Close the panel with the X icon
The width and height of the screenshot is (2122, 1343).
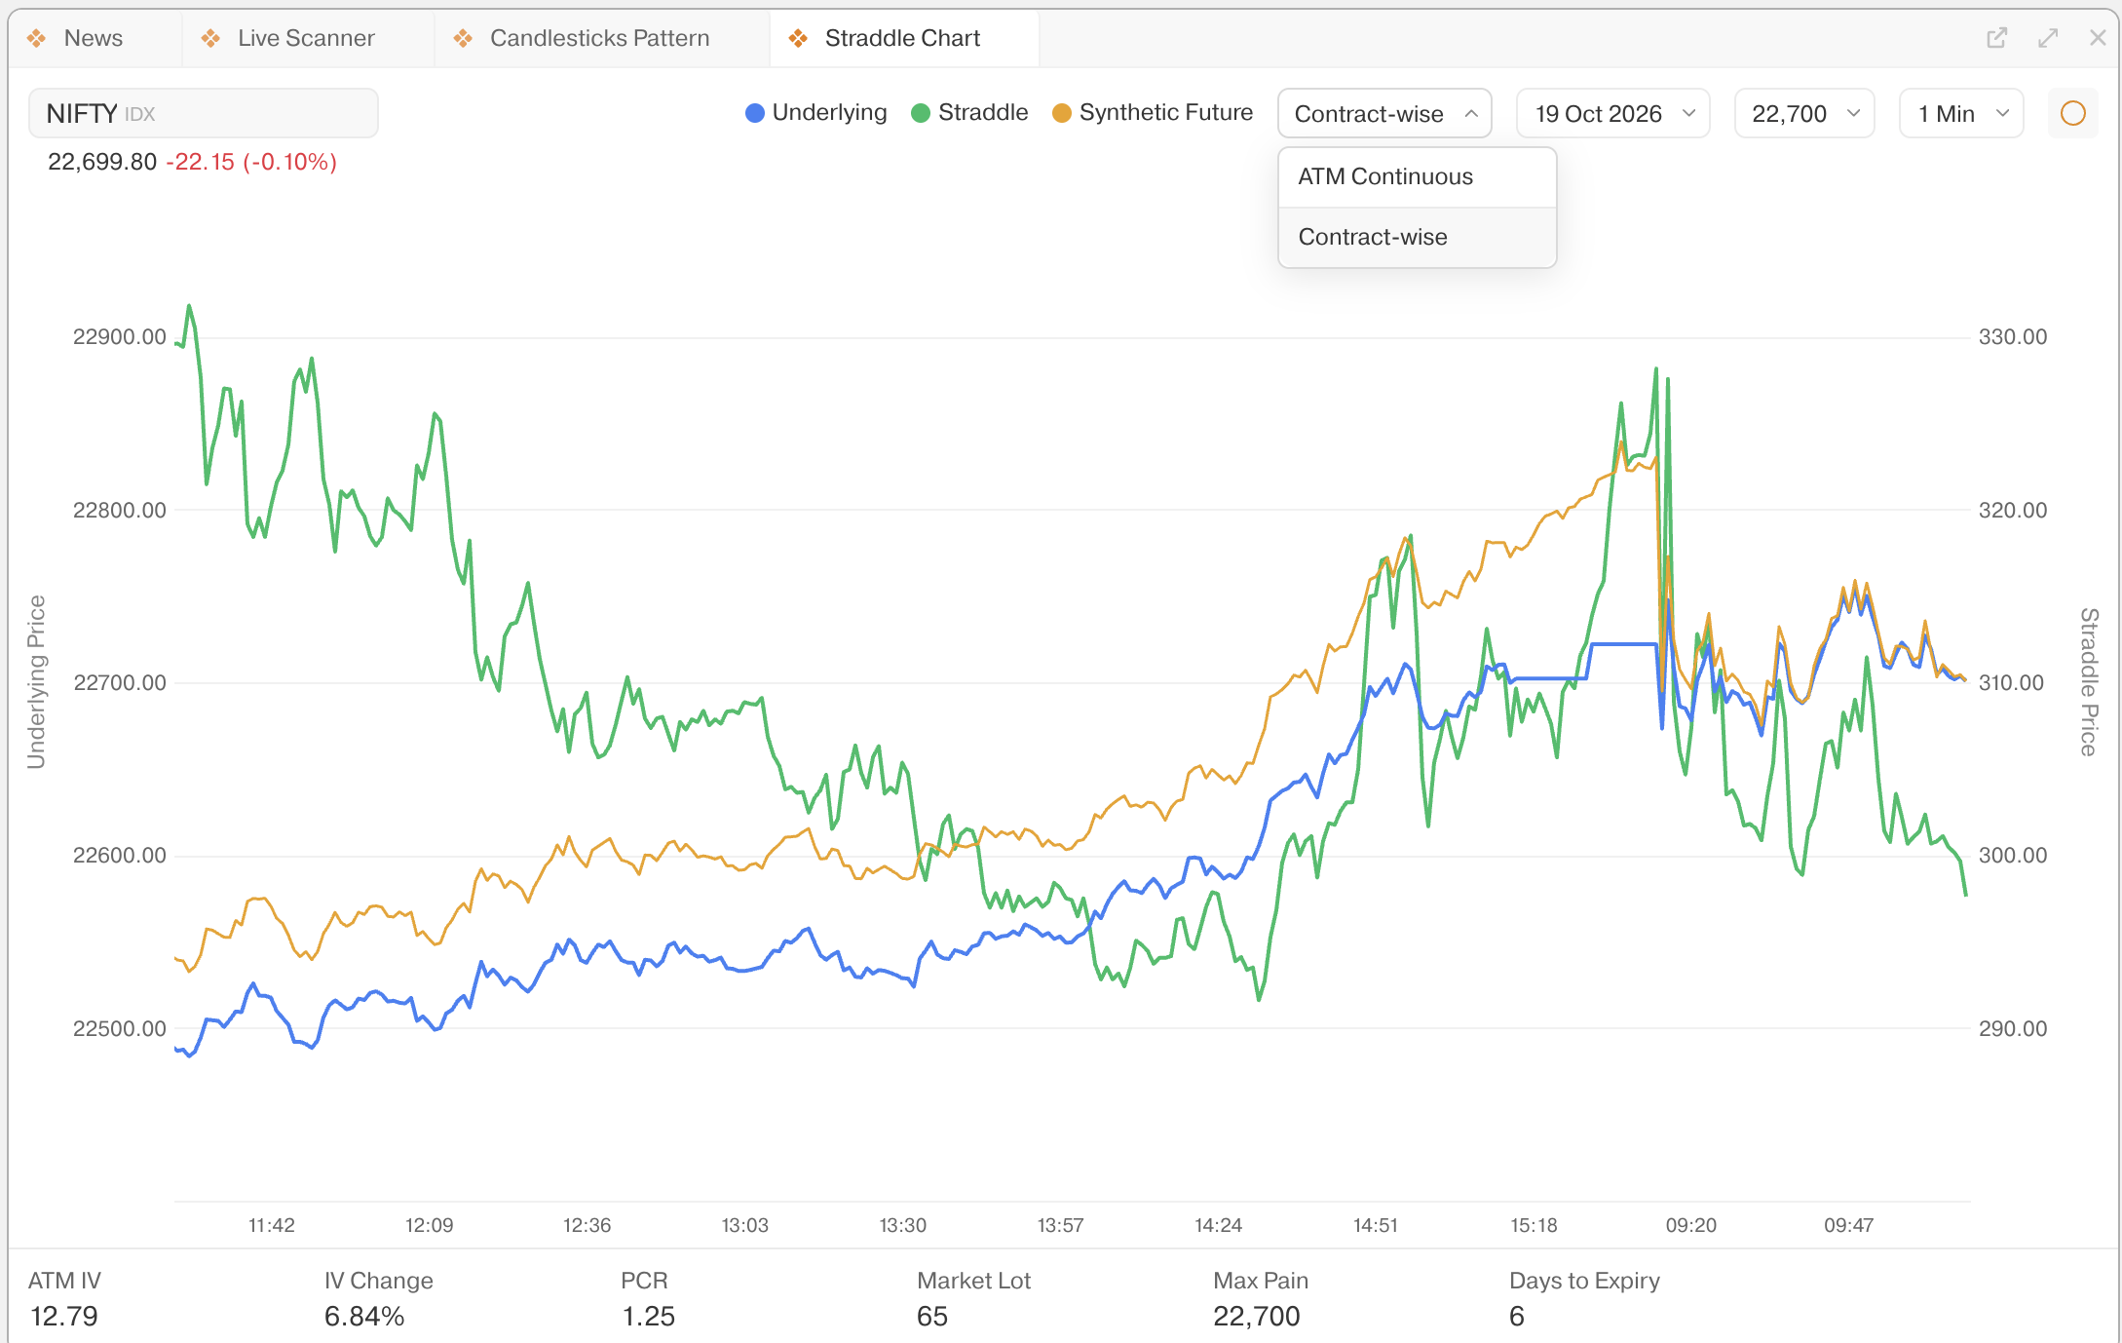pyautogui.click(x=2098, y=38)
